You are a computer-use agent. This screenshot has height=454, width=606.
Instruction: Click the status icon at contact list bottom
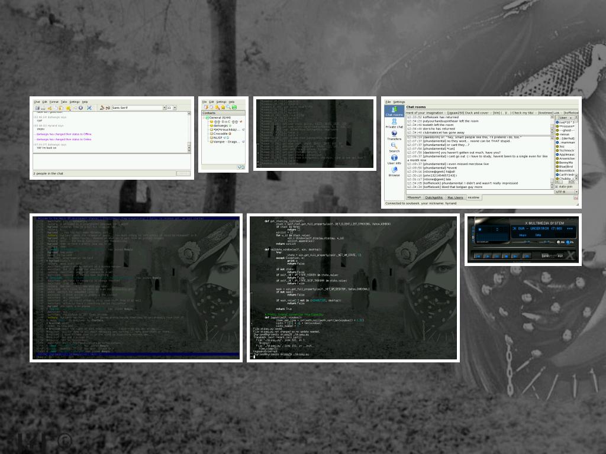click(x=241, y=167)
